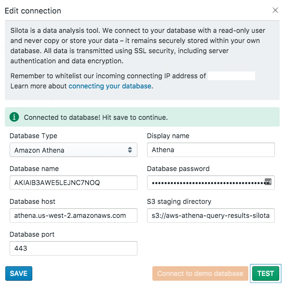Click the blank whitelisted IP address box
This screenshot has height=287, width=285.
pyautogui.click(x=231, y=76)
